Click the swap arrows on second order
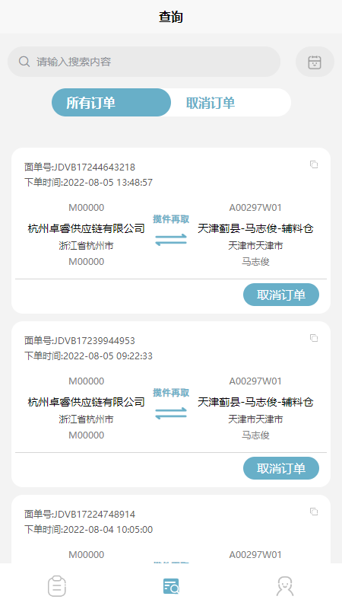This screenshot has width=342, height=609. pos(171,413)
